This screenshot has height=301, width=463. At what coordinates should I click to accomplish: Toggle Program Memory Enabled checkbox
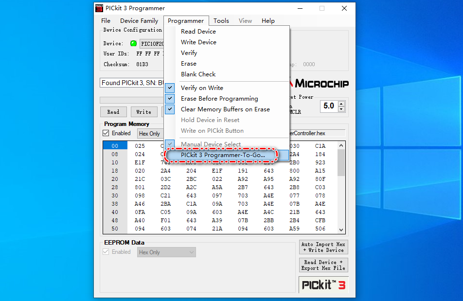106,133
